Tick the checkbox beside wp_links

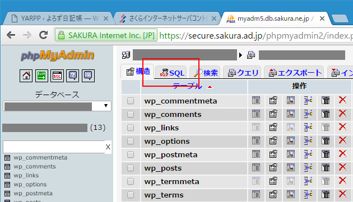131,128
